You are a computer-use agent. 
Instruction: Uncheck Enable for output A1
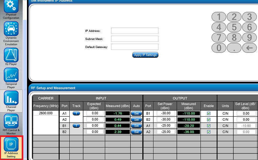pos(209,126)
